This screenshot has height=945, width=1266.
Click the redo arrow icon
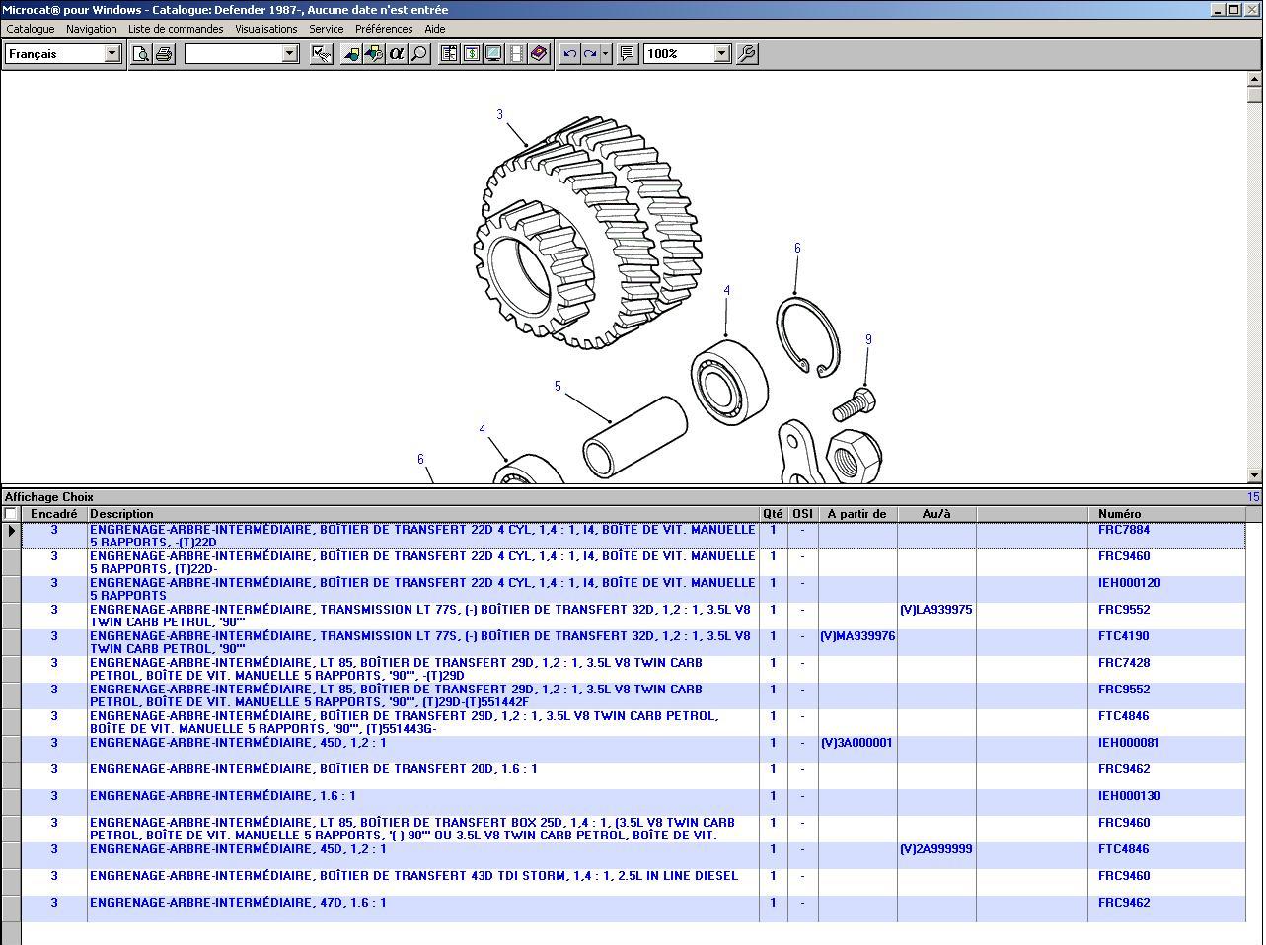coord(590,54)
